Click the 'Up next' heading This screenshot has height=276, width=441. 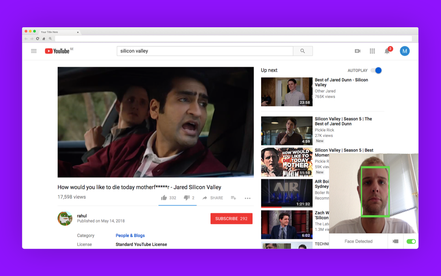pyautogui.click(x=269, y=70)
